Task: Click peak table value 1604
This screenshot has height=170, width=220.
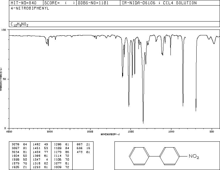Action: 15,156
